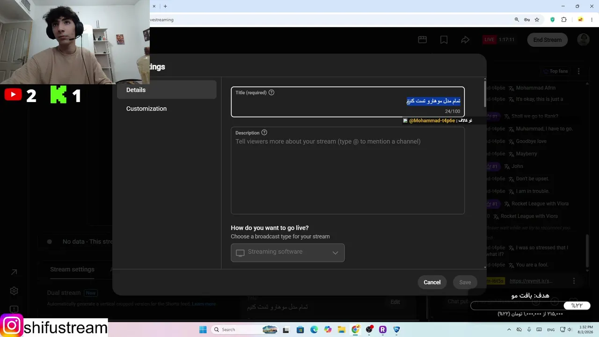Open Microsoft Edge from the taskbar
The height and width of the screenshot is (337, 599).
[x=314, y=330]
